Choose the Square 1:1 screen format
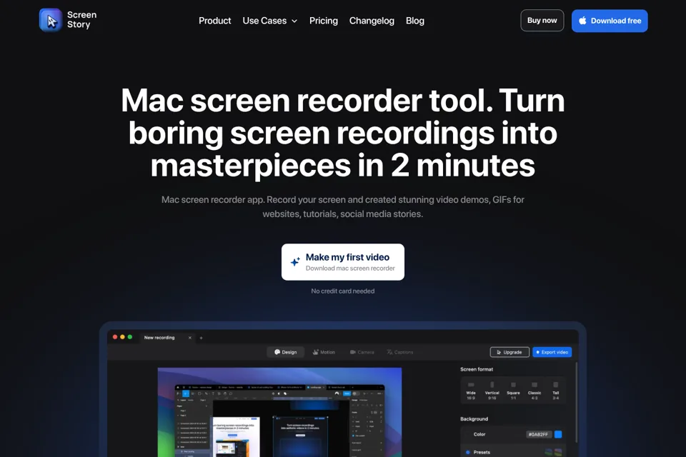686x457 pixels. tap(513, 390)
